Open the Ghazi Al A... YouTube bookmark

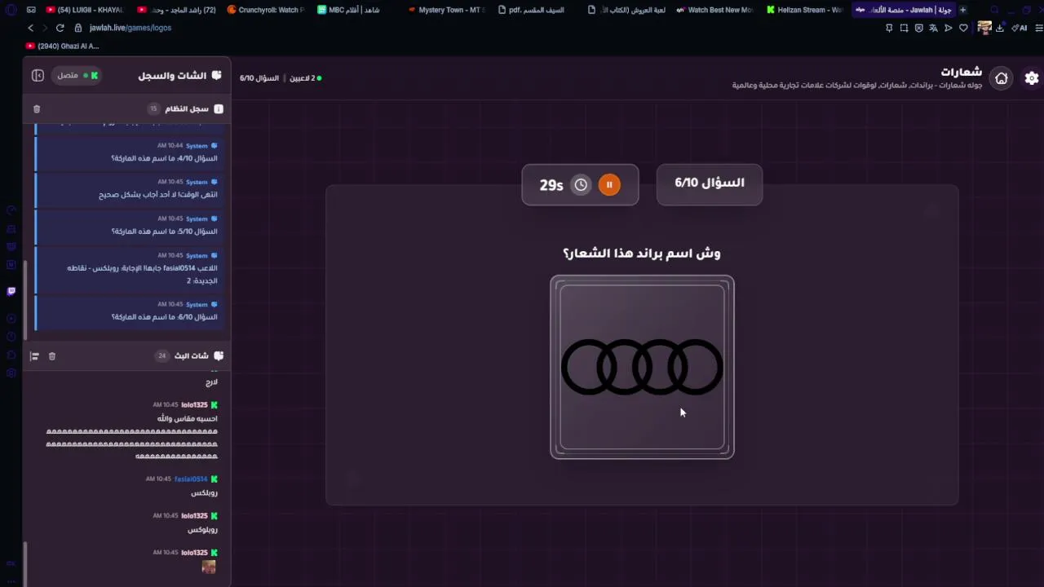coord(62,46)
